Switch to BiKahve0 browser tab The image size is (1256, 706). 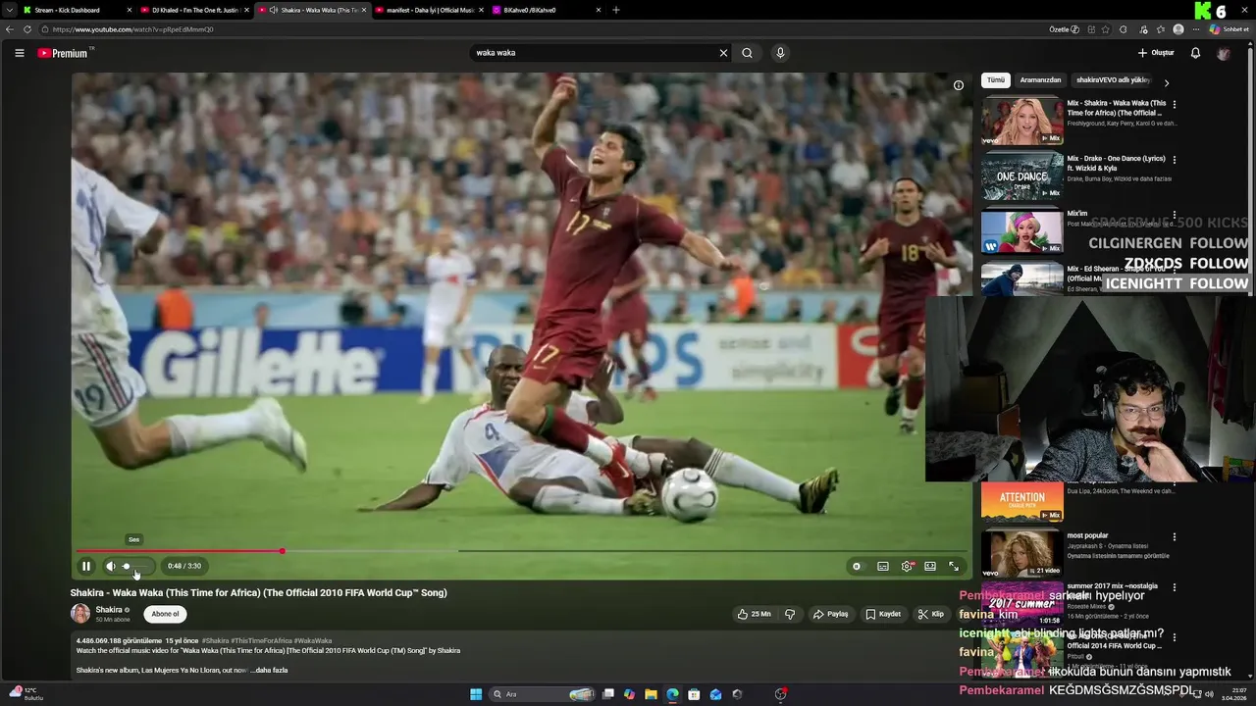(547, 10)
